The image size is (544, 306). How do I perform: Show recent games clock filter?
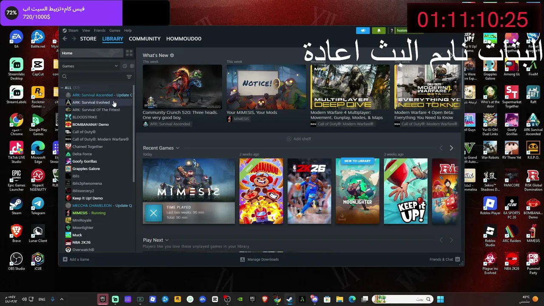pyautogui.click(x=125, y=66)
